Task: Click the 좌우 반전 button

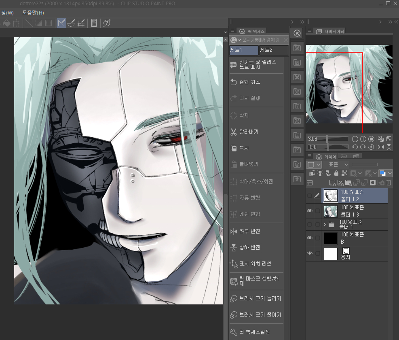Action: 249,232
